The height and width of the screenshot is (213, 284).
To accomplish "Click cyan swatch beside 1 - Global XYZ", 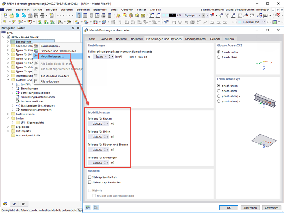I will 240,22.
